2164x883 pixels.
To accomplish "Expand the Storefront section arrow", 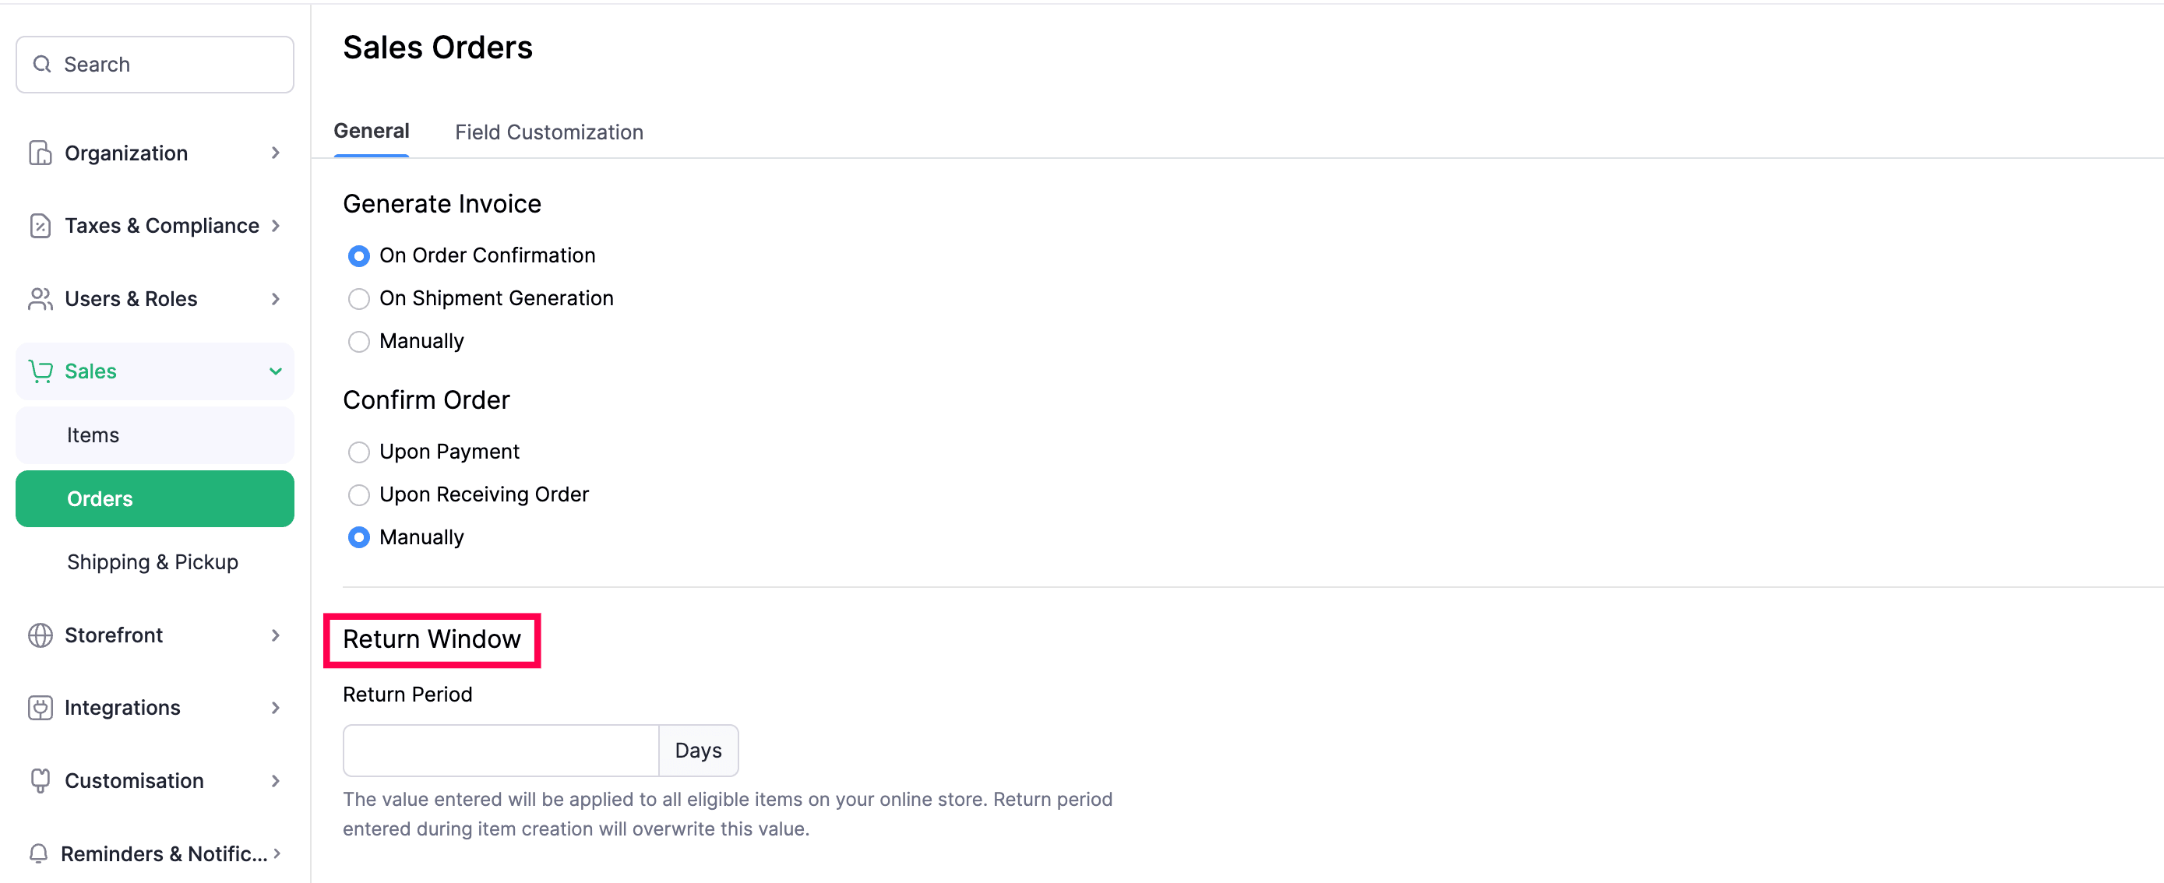I will tap(276, 635).
